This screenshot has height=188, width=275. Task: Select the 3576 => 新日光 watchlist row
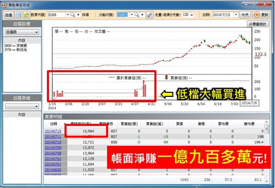(16, 50)
